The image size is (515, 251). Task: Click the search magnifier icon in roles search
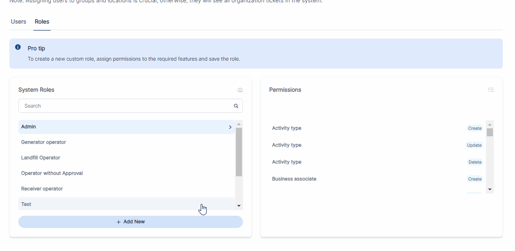(x=236, y=106)
